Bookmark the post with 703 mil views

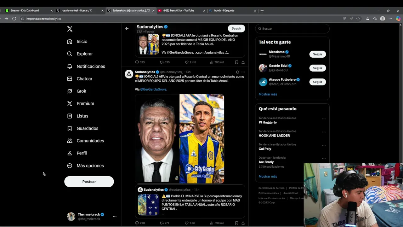[236, 62]
